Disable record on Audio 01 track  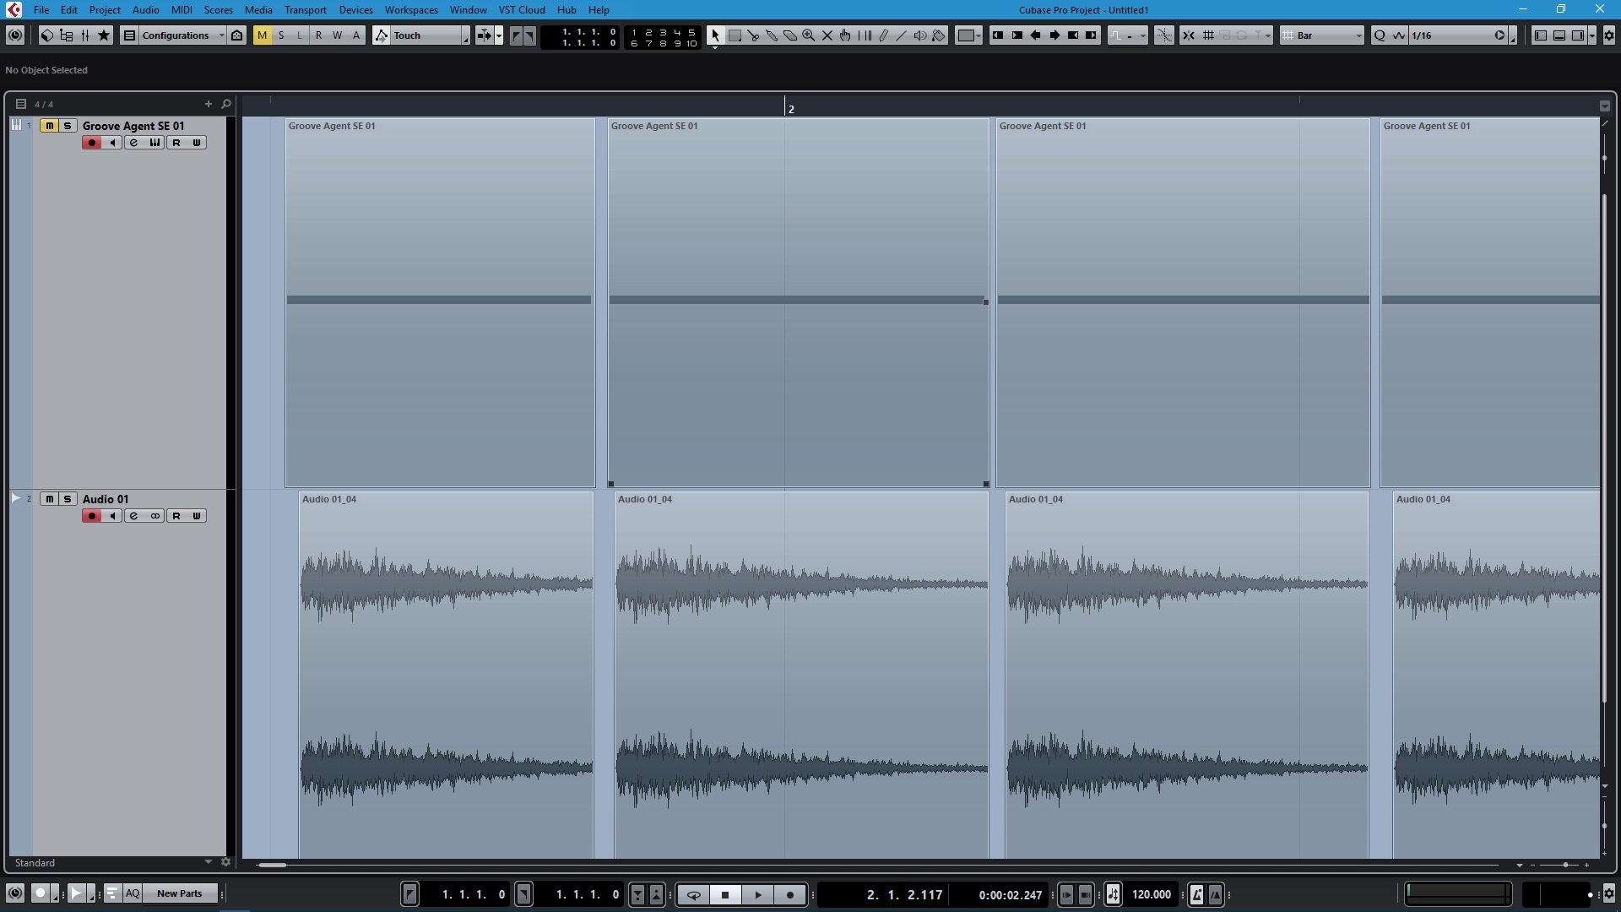pos(92,516)
